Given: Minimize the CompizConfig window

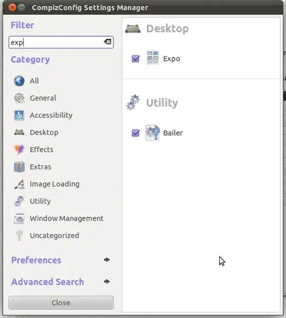Looking at the screenshot, I should [21, 7].
